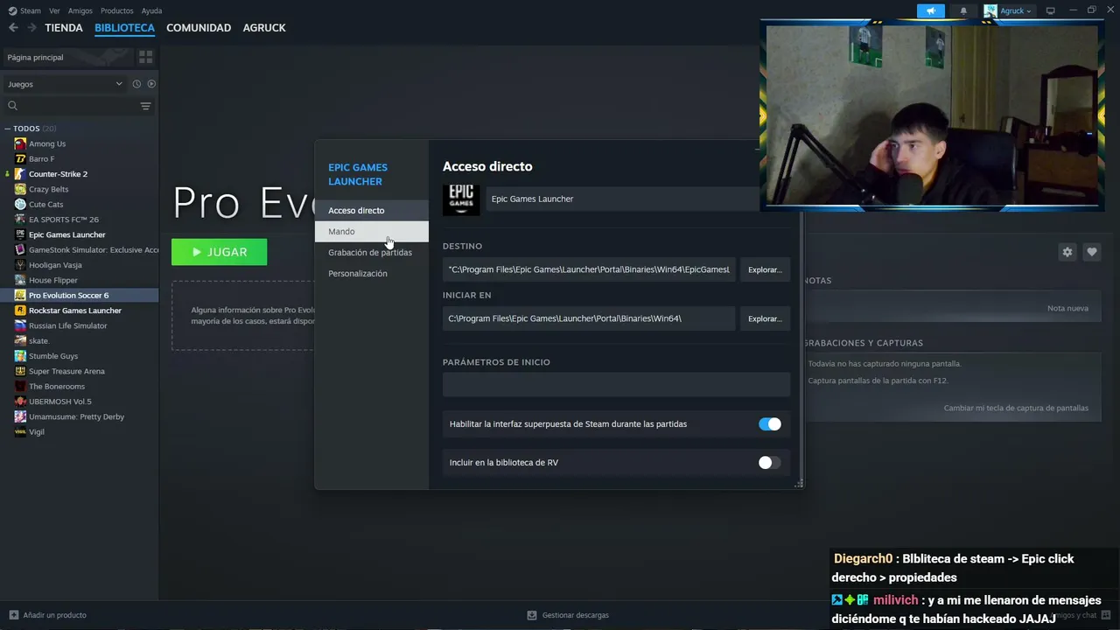Create a Nota nueva

(x=1067, y=308)
